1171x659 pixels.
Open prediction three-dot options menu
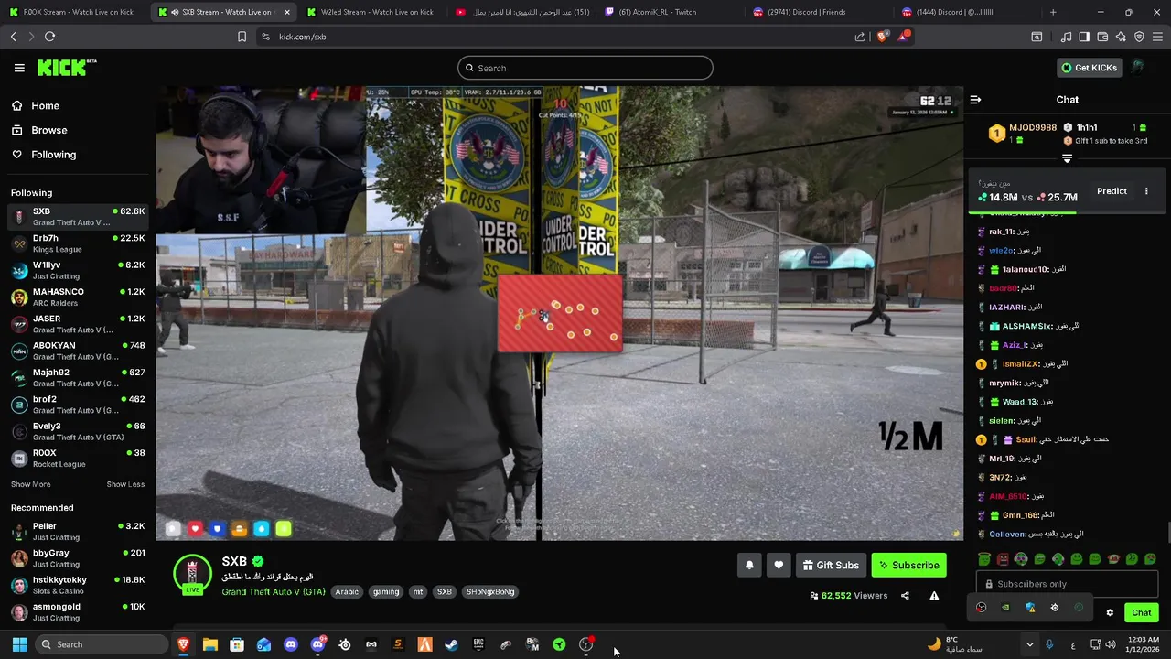(1146, 191)
